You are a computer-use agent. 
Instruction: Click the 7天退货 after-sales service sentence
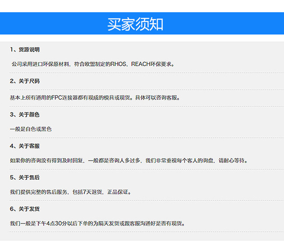point(70,192)
